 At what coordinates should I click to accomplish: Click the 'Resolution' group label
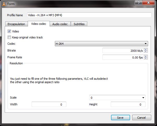tap(16, 63)
